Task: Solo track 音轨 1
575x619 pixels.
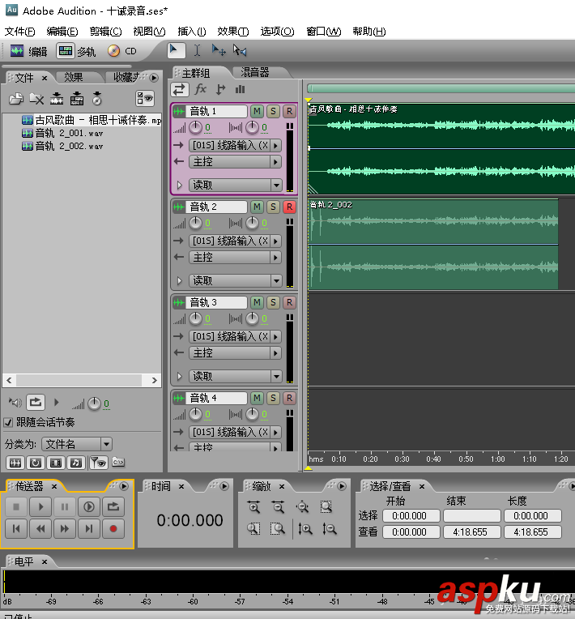Action: coord(273,111)
